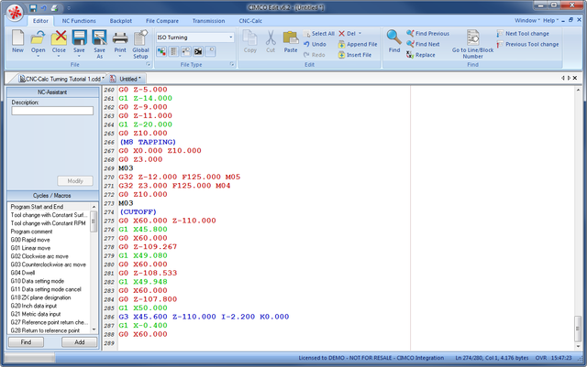587x367 pixels.
Task: Click the Print printer icon
Action: [x=120, y=38]
